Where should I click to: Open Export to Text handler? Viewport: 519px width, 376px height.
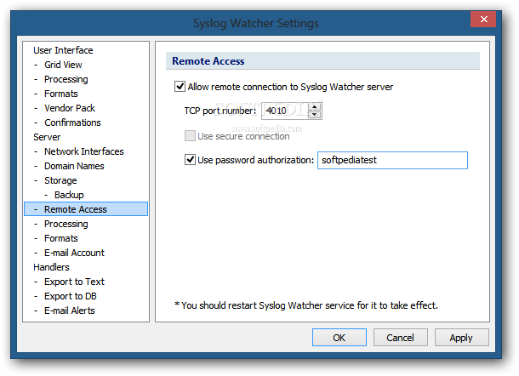pos(74,282)
